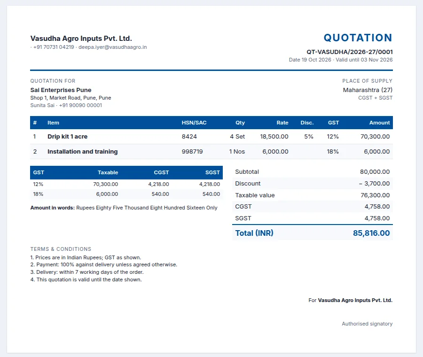Viewport: 423px width, 357px height.
Task: Click SAC code 998719
Action: pos(192,152)
